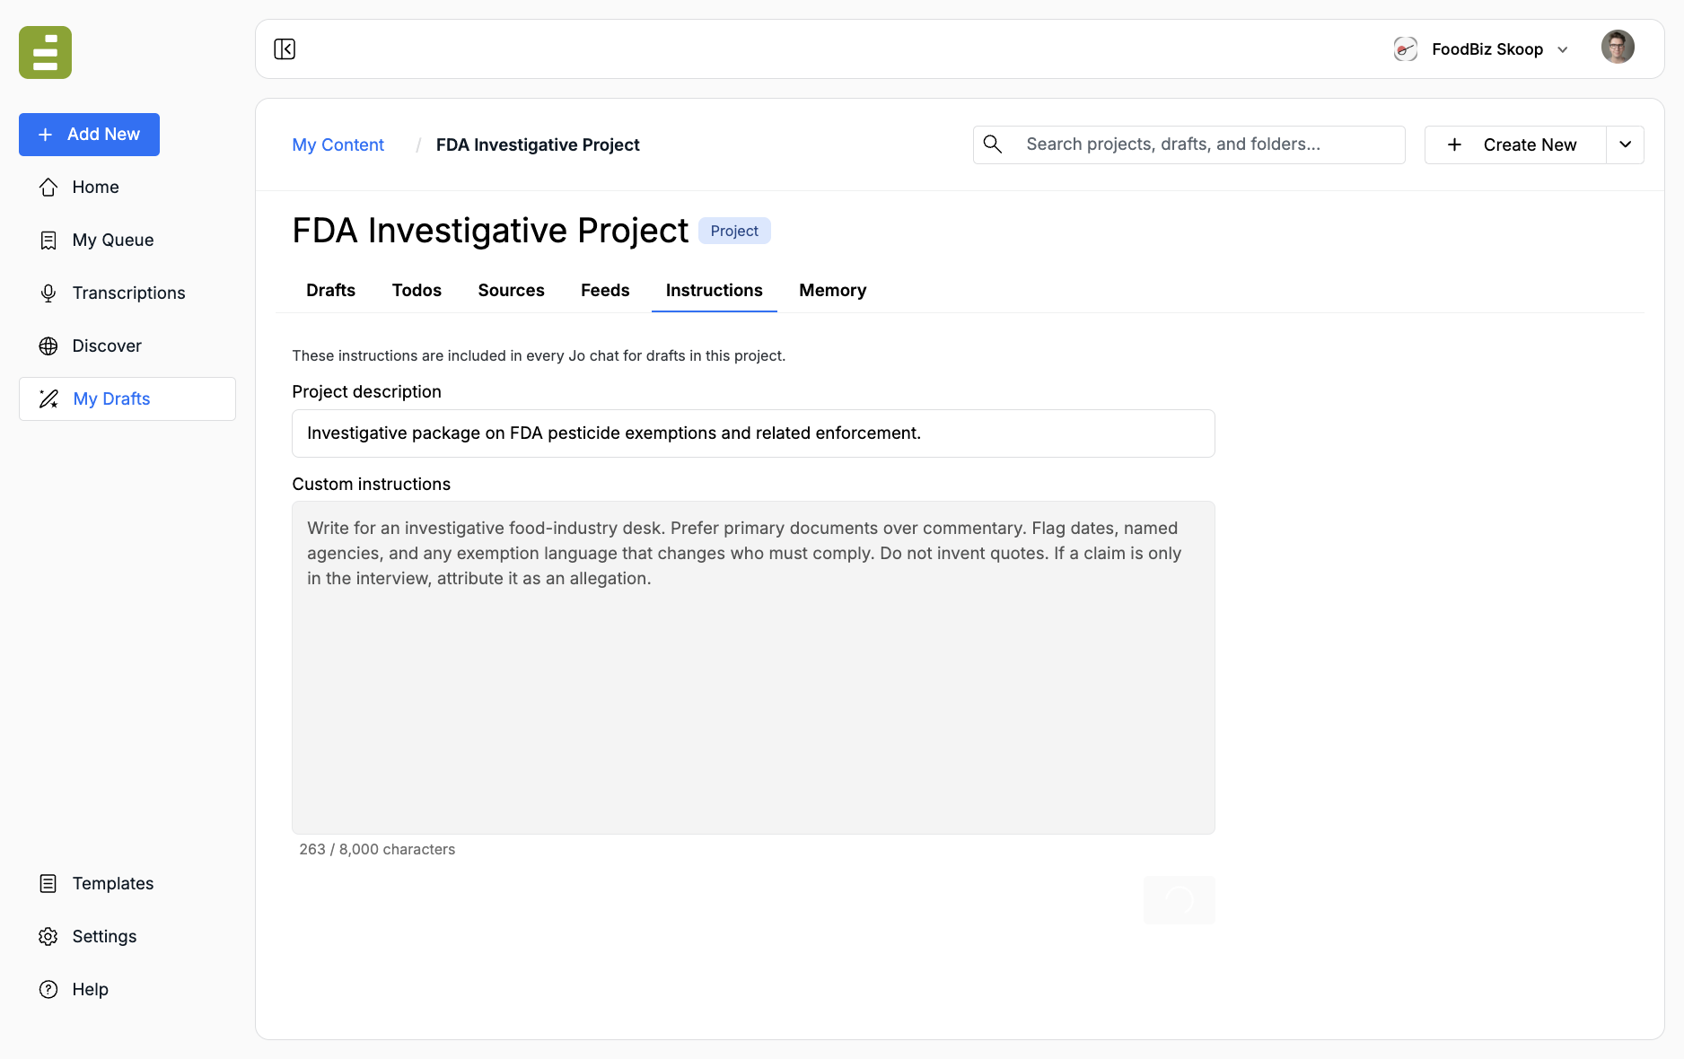
Task: Click the Home house icon
Action: click(48, 187)
